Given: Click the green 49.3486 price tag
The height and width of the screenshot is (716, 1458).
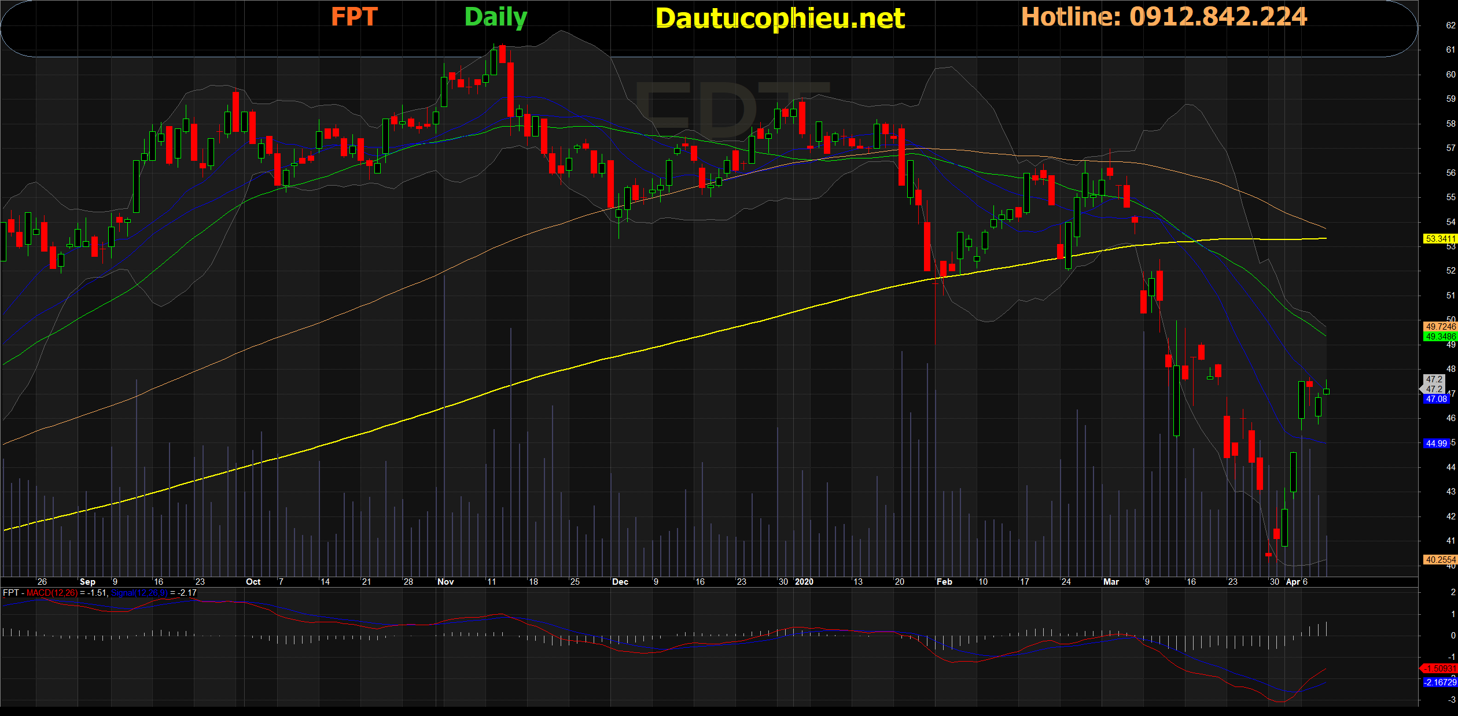Looking at the screenshot, I should tap(1439, 336).
